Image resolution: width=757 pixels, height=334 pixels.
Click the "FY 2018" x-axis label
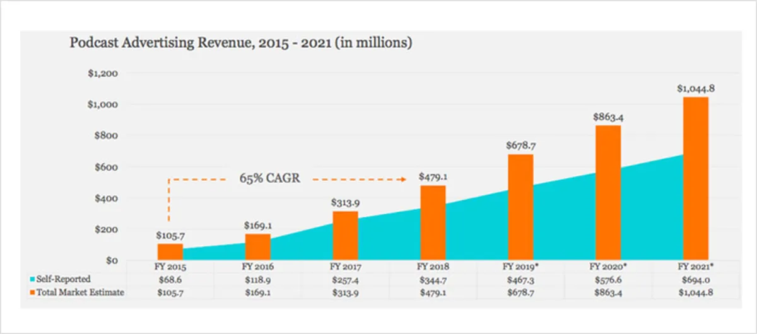[433, 267]
